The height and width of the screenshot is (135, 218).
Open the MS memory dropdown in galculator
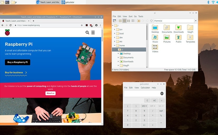pos(144,106)
